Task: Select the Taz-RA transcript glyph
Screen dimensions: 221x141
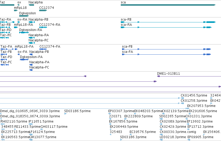Action: coord(7,22)
